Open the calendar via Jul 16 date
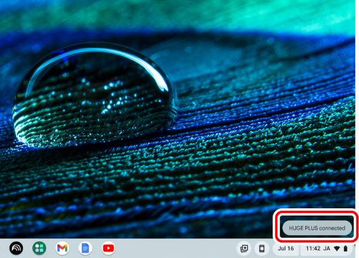The width and height of the screenshot is (359, 258). 285,248
